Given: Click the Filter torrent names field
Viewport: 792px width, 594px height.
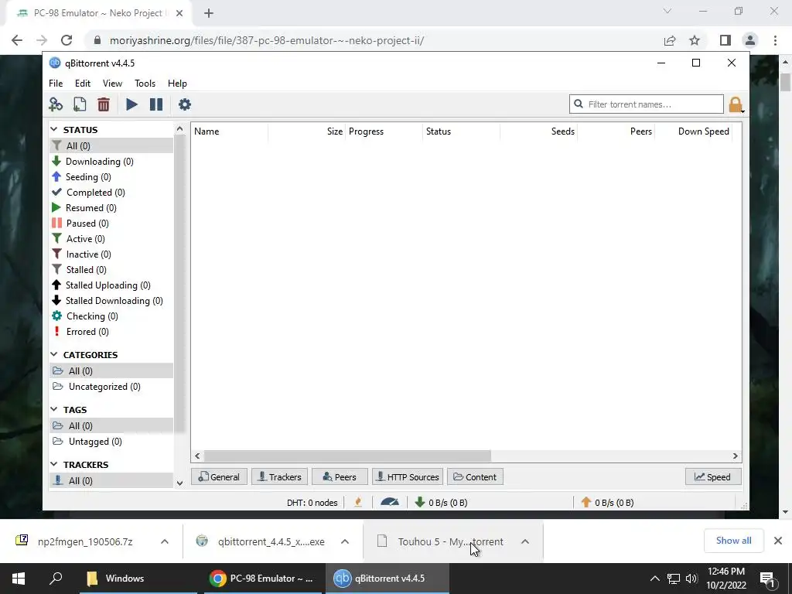Looking at the screenshot, I should point(647,104).
